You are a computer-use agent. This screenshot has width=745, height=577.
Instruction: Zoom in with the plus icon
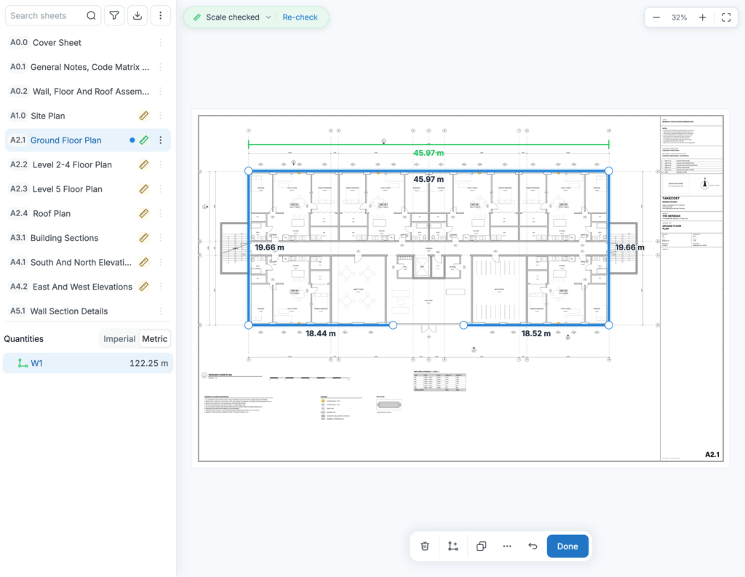[702, 17]
